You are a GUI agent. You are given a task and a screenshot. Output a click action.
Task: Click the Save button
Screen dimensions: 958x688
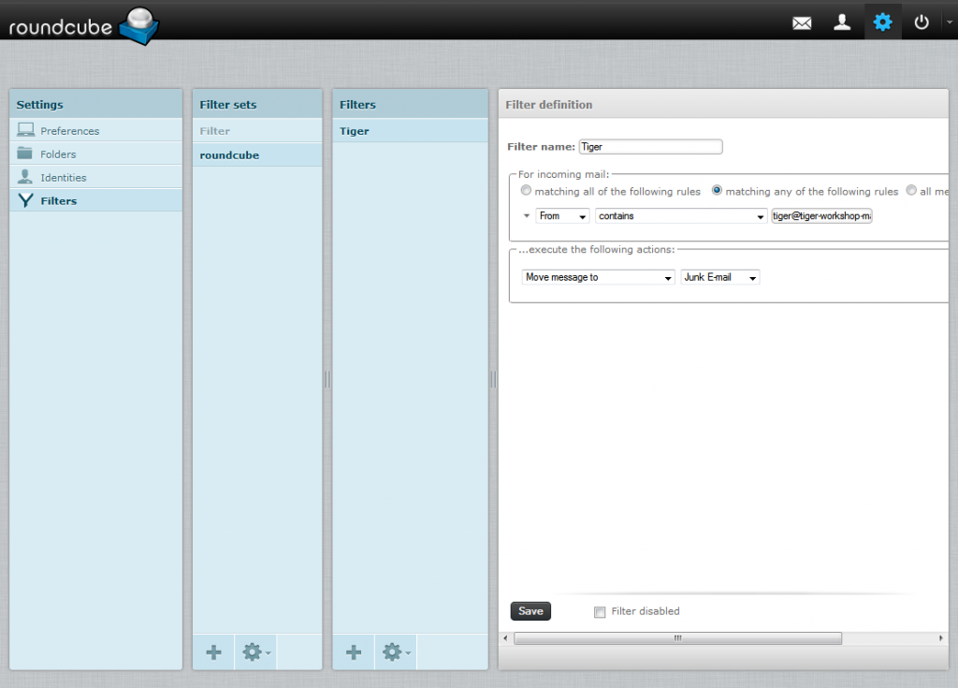(x=530, y=610)
